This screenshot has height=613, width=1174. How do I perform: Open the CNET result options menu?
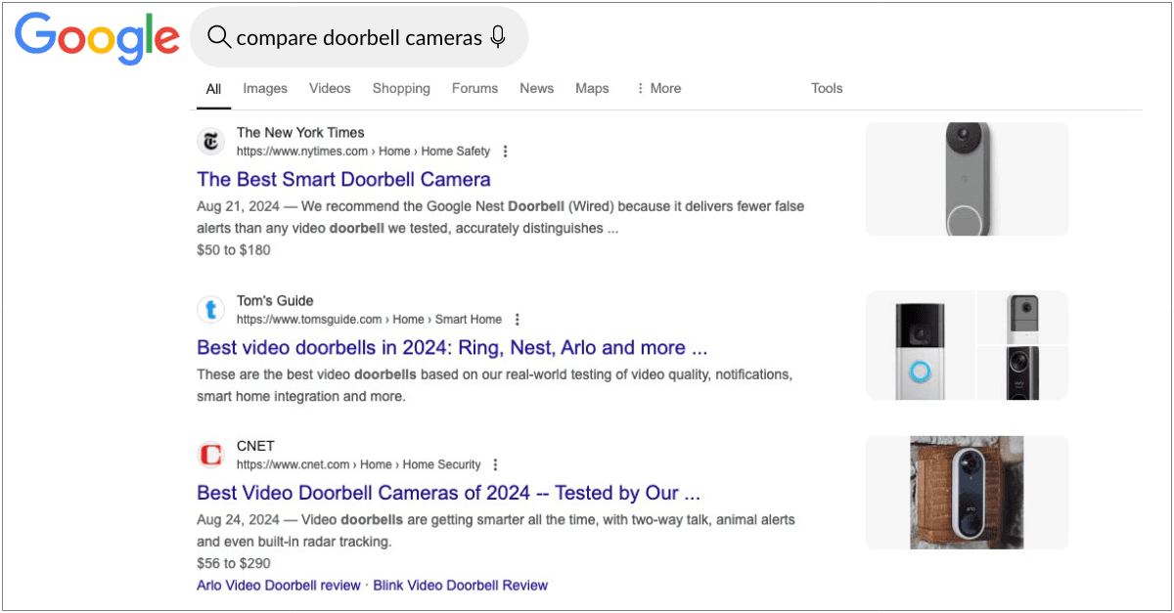pyautogui.click(x=496, y=464)
